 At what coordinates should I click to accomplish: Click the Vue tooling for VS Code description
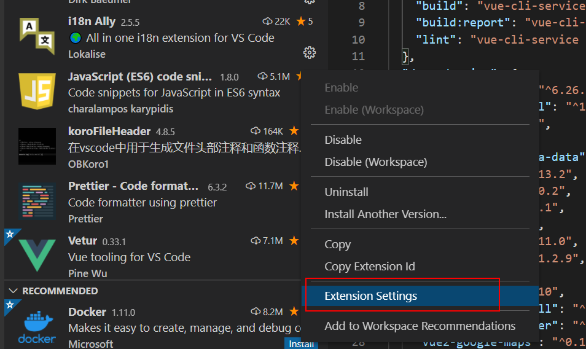(130, 257)
